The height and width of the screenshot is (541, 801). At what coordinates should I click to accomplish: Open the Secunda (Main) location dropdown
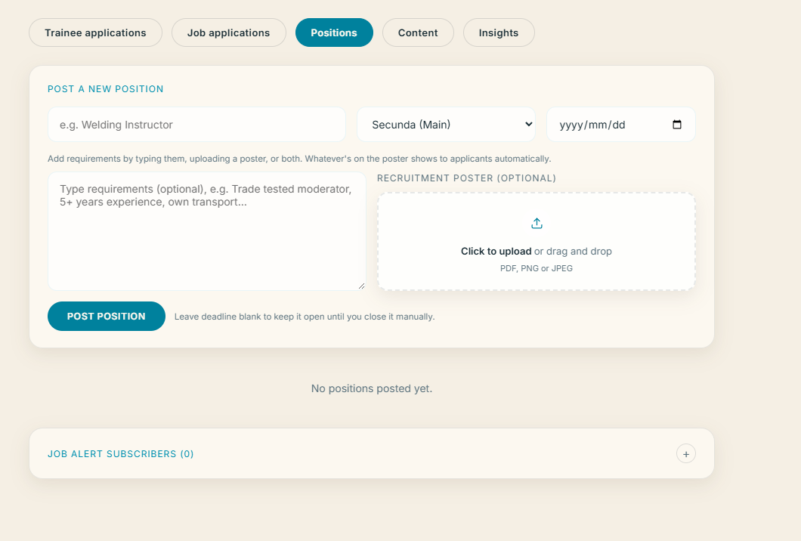coord(446,125)
